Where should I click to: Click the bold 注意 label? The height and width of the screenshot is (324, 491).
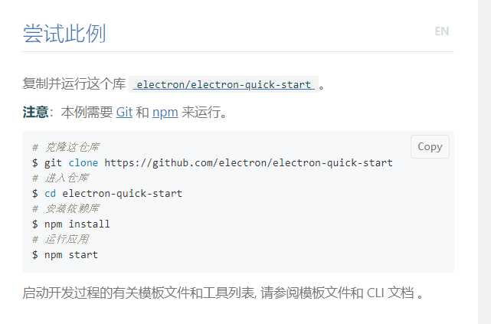click(35, 112)
